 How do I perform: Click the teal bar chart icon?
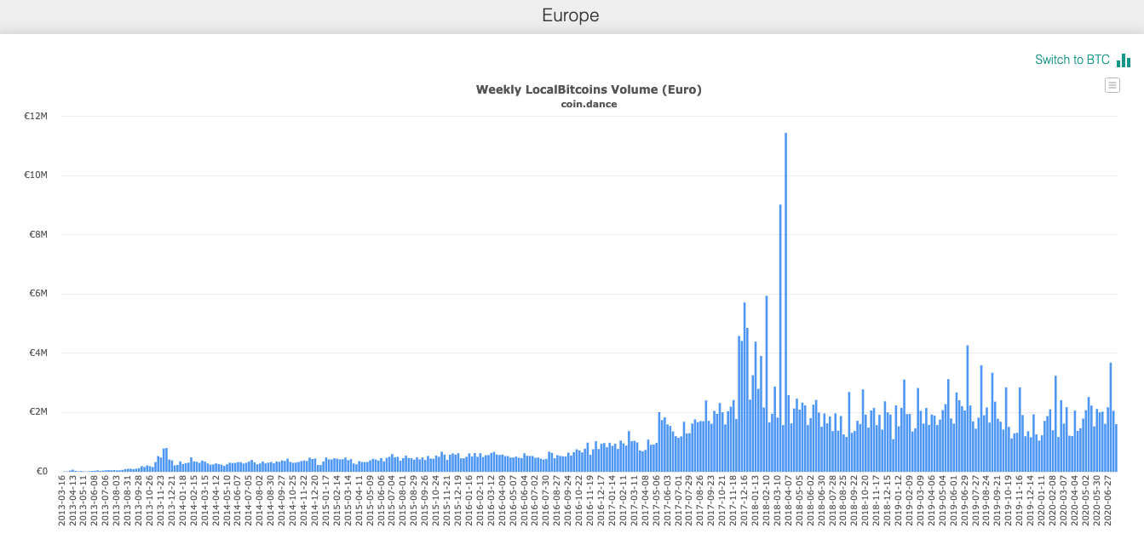(1125, 60)
